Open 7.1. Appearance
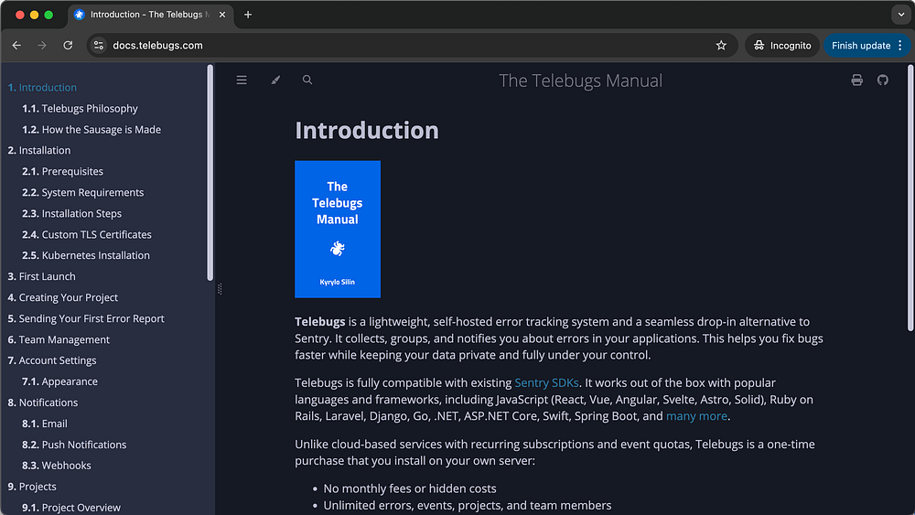 60,381
